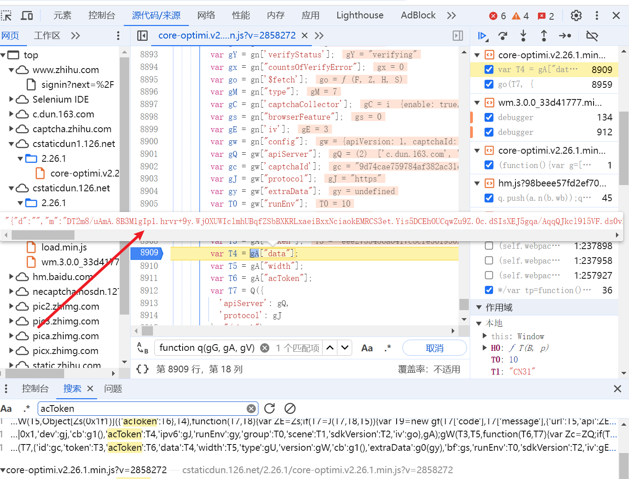629x479 pixels.
Task: Switch to the 元素 Elements panel tab
Action: (x=62, y=16)
